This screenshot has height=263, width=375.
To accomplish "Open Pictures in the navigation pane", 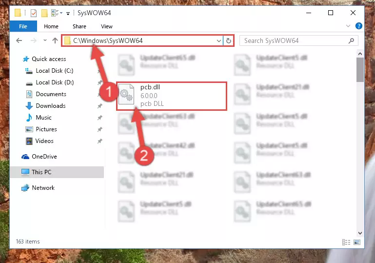I will [x=41, y=129].
